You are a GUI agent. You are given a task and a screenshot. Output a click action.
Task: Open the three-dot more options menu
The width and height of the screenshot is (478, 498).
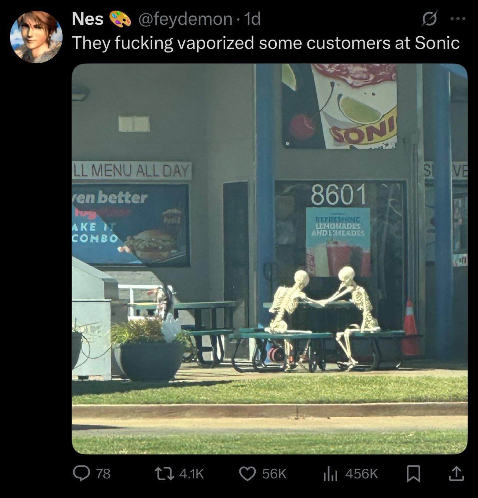[x=458, y=19]
